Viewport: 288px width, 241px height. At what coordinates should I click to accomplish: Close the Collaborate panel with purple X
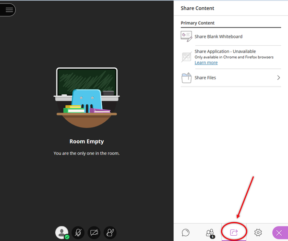(279, 233)
